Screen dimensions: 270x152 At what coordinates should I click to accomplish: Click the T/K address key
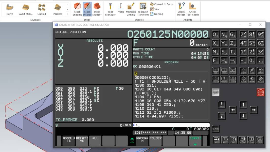233,52
